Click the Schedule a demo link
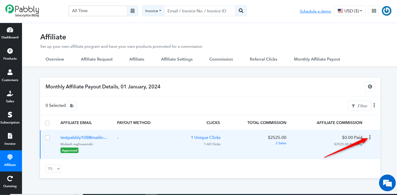Viewport: 397px width, 195px height. click(316, 11)
